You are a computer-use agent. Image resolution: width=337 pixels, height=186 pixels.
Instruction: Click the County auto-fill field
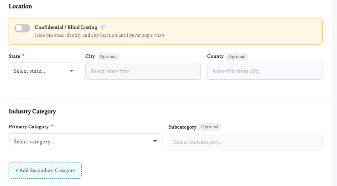pyautogui.click(x=265, y=71)
